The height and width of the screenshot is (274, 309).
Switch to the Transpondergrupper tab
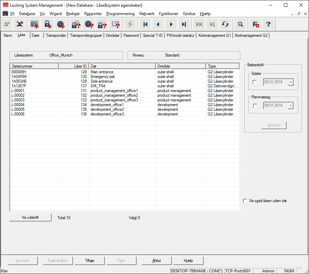[86, 35]
